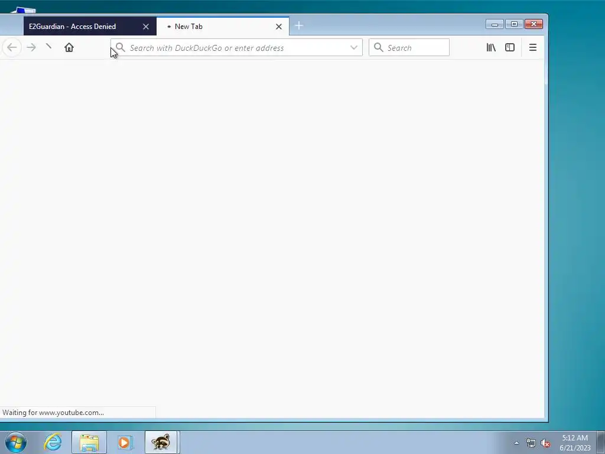Open the network status tray icon
This screenshot has height=454, width=605.
531,443
